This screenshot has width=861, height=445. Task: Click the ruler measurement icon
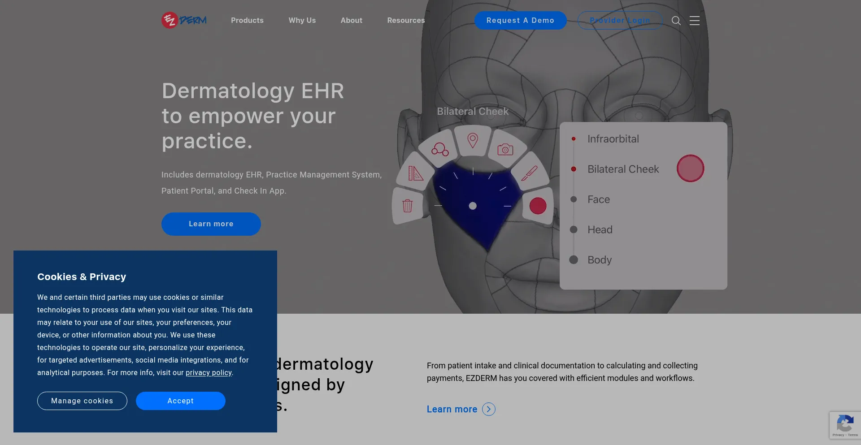pos(415,173)
